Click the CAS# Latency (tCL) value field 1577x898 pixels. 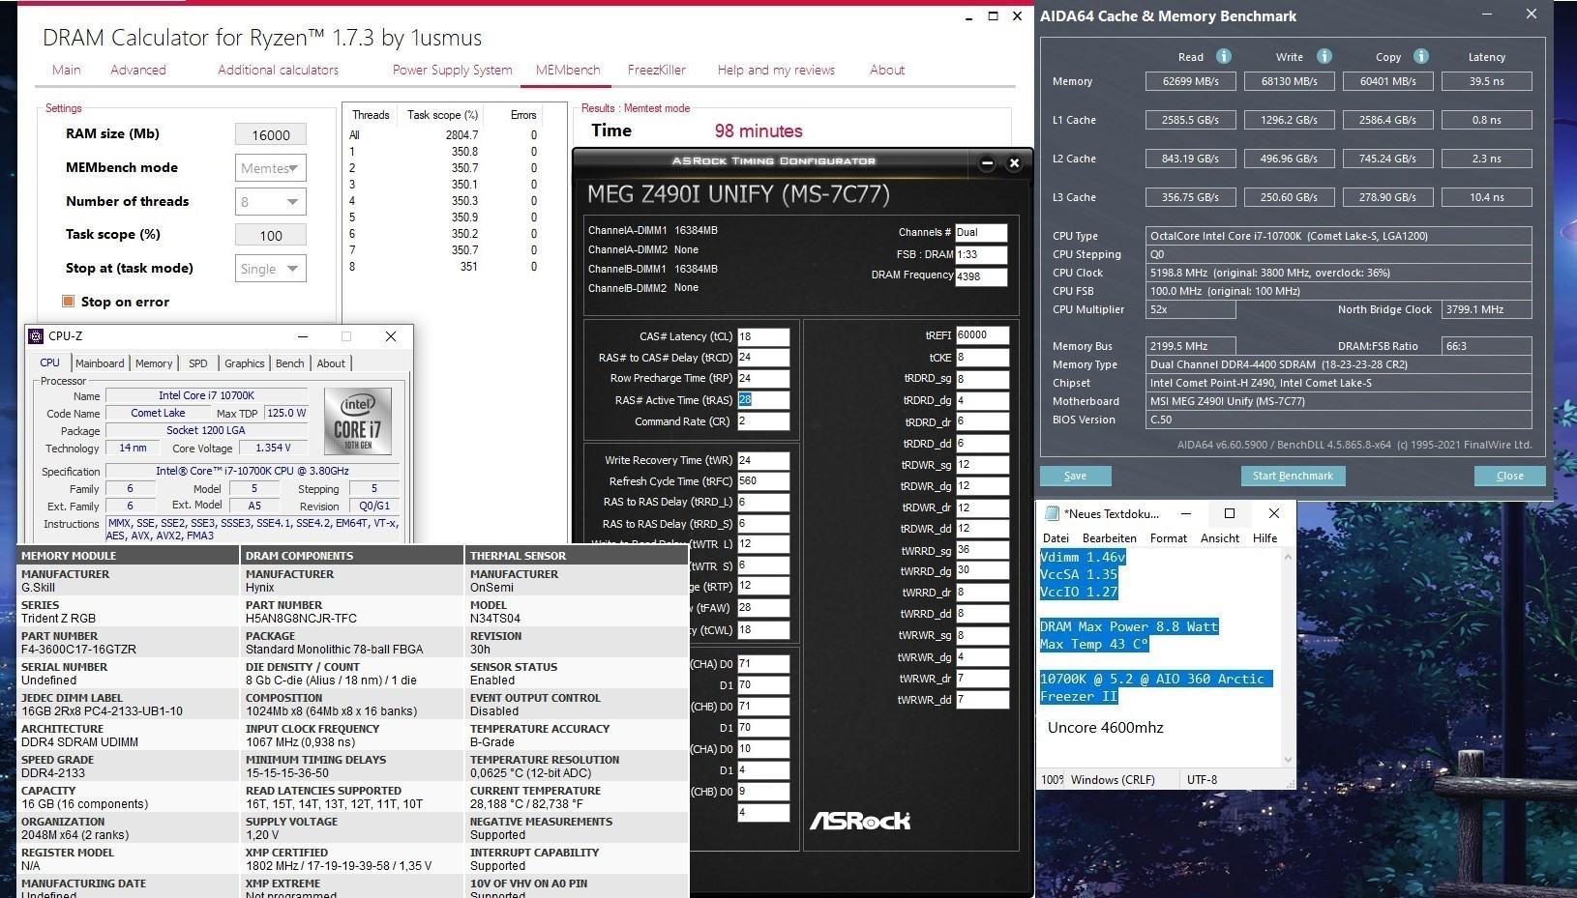pyautogui.click(x=763, y=336)
